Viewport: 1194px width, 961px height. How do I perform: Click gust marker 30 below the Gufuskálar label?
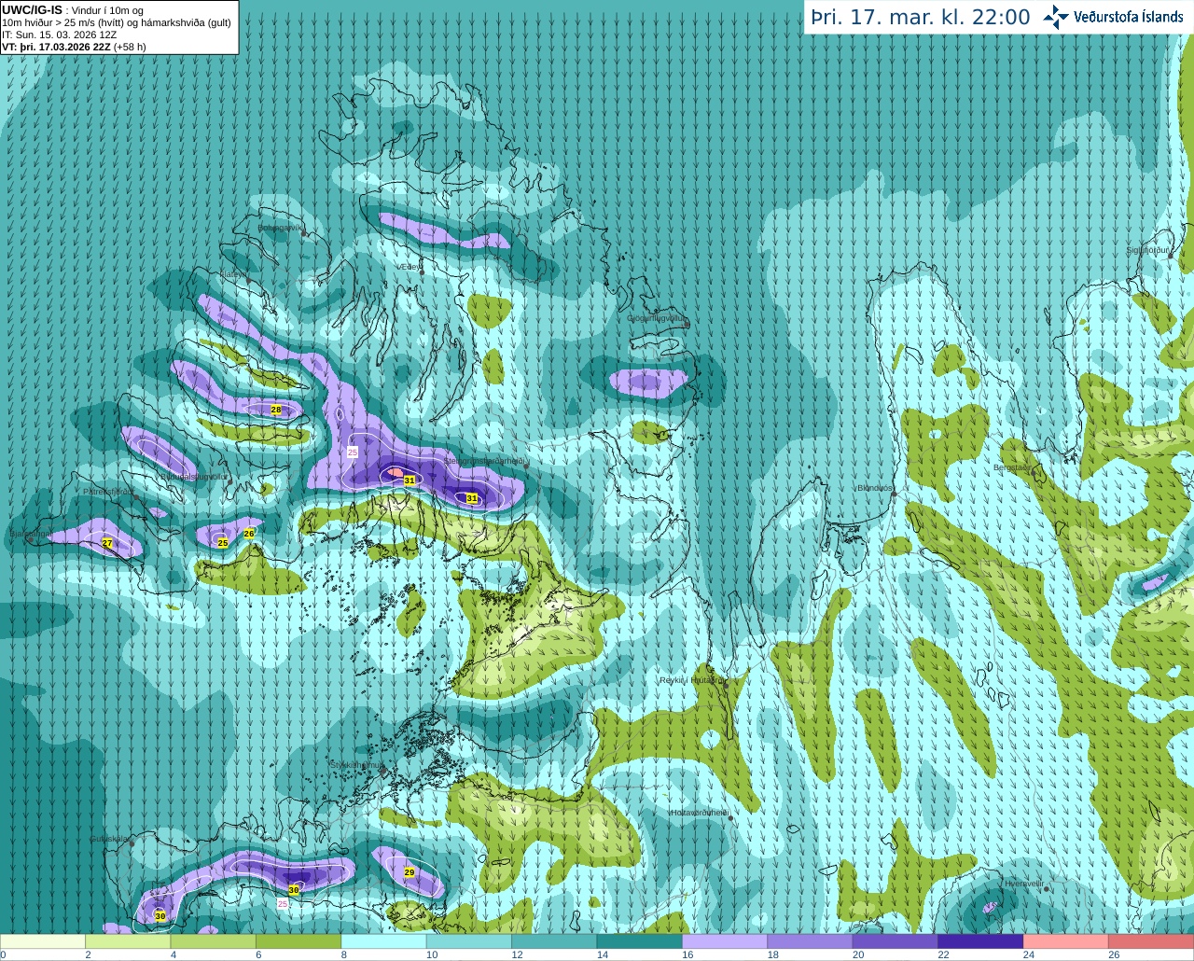click(160, 916)
